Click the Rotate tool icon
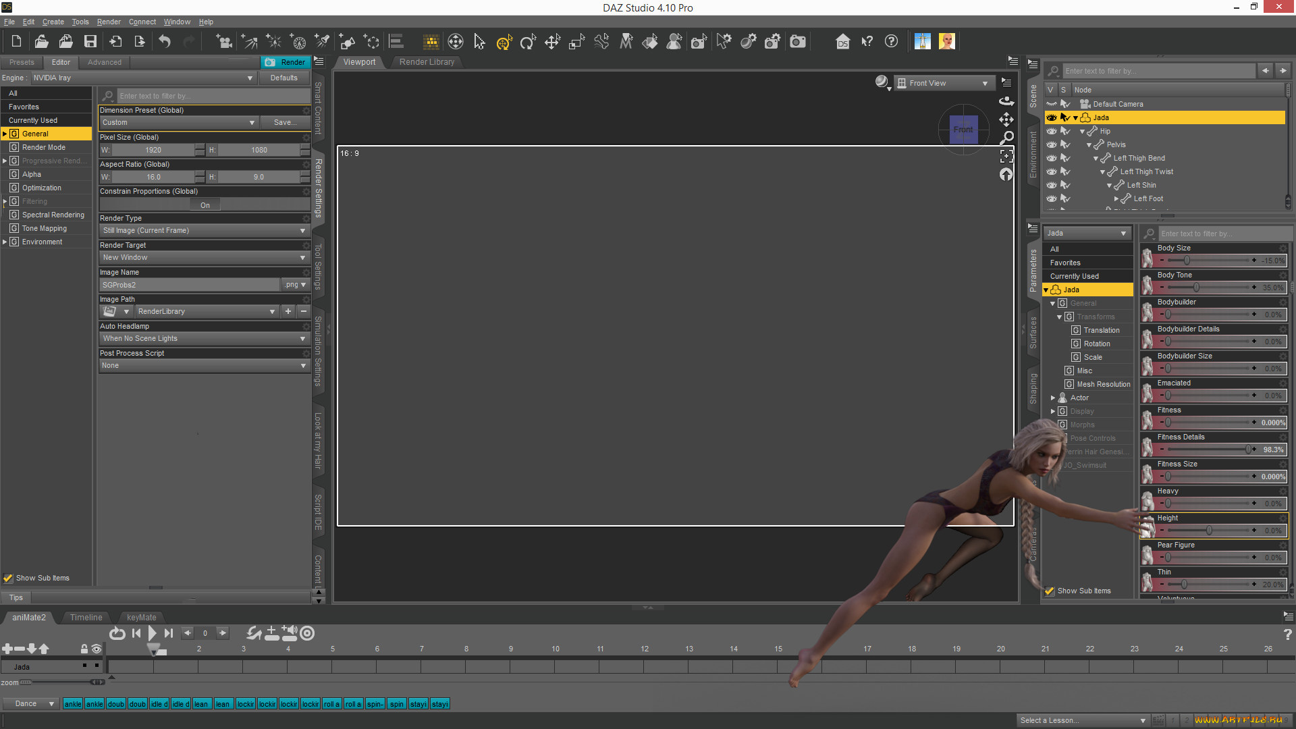1296x729 pixels. tap(528, 41)
